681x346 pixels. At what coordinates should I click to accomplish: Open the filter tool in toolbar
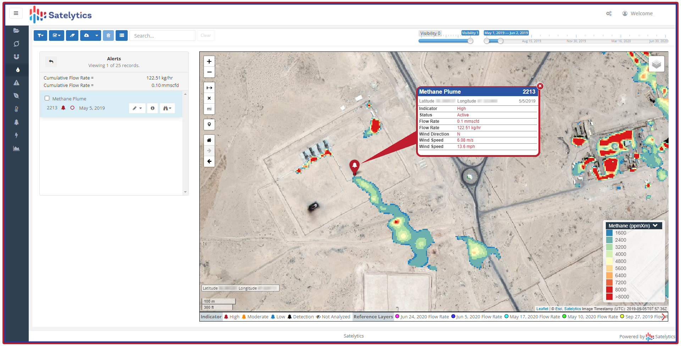40,35
